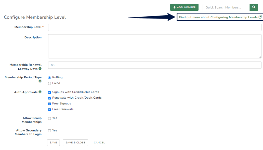Enable Allow Secondary Members to Login

pyautogui.click(x=49, y=130)
